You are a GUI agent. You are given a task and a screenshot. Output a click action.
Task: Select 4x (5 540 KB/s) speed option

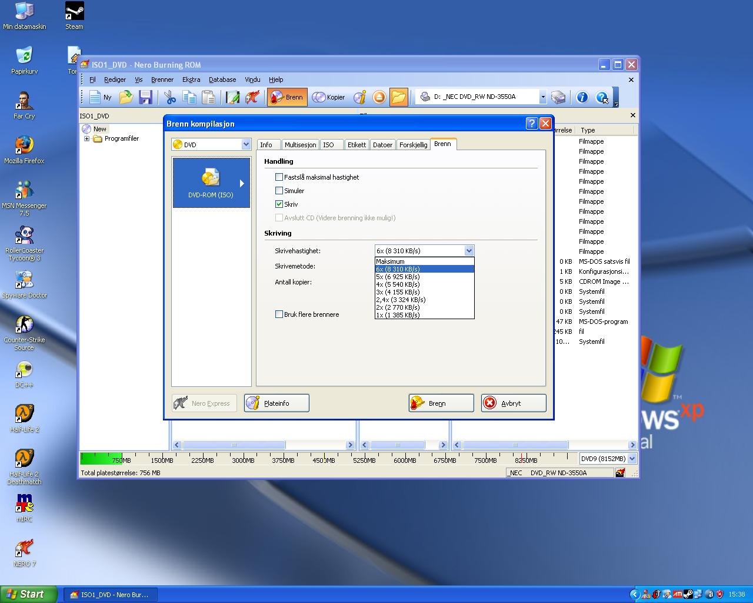[x=424, y=284]
